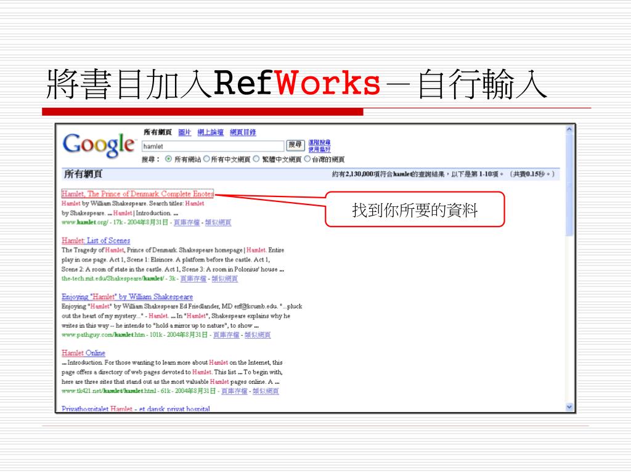
Task: Click the vertical scrollbar thumb
Action: coord(569,185)
